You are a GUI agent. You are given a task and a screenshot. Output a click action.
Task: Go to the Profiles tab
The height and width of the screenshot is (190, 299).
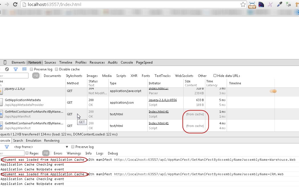(81, 62)
